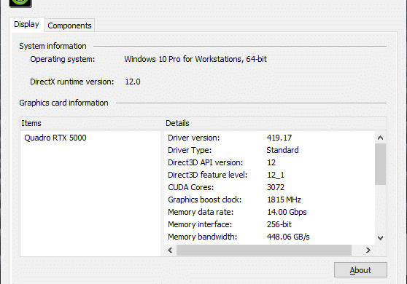Click the vertical scrollbar track below the thumb
Viewport: 407px width, 284px height.
point(380,208)
